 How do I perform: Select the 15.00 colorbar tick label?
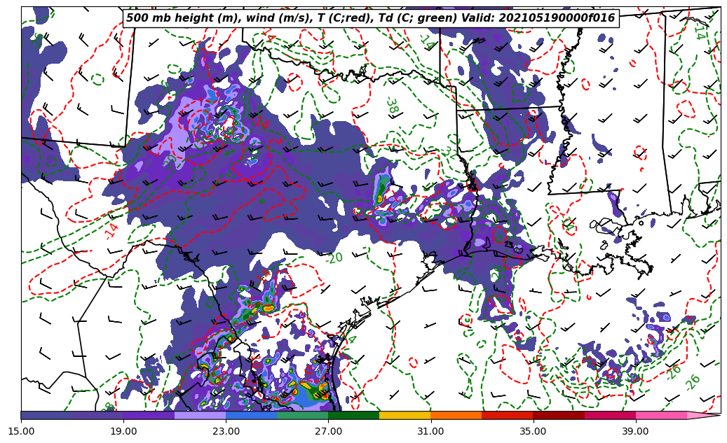click(21, 432)
